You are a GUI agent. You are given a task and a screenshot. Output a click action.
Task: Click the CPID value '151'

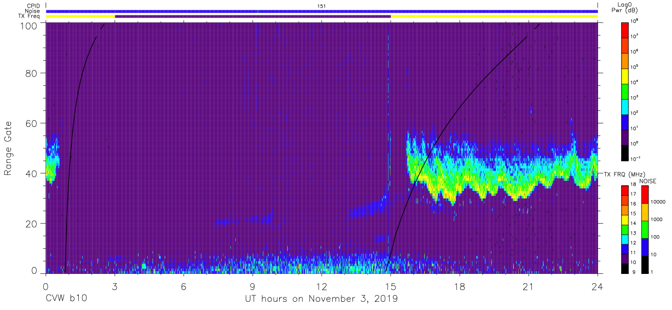[x=322, y=5]
